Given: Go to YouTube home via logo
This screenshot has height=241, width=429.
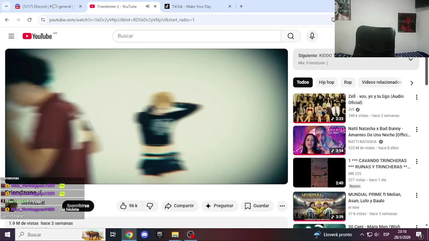Looking at the screenshot, I should point(37,36).
